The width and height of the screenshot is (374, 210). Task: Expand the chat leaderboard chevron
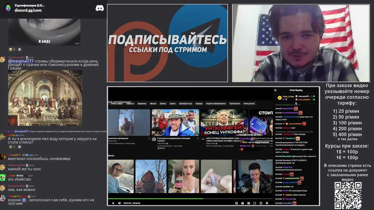[x=296, y=103]
